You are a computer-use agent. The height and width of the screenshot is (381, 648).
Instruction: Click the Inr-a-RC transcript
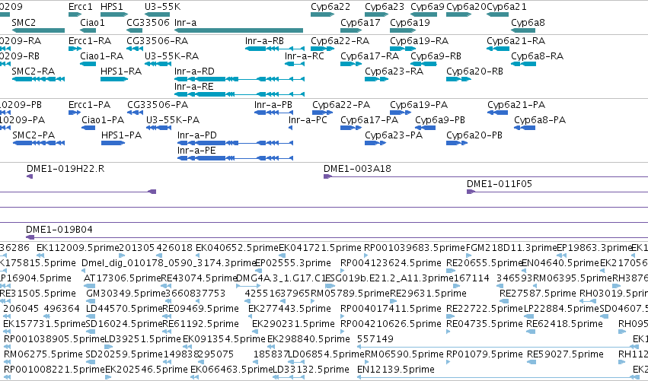point(295,64)
